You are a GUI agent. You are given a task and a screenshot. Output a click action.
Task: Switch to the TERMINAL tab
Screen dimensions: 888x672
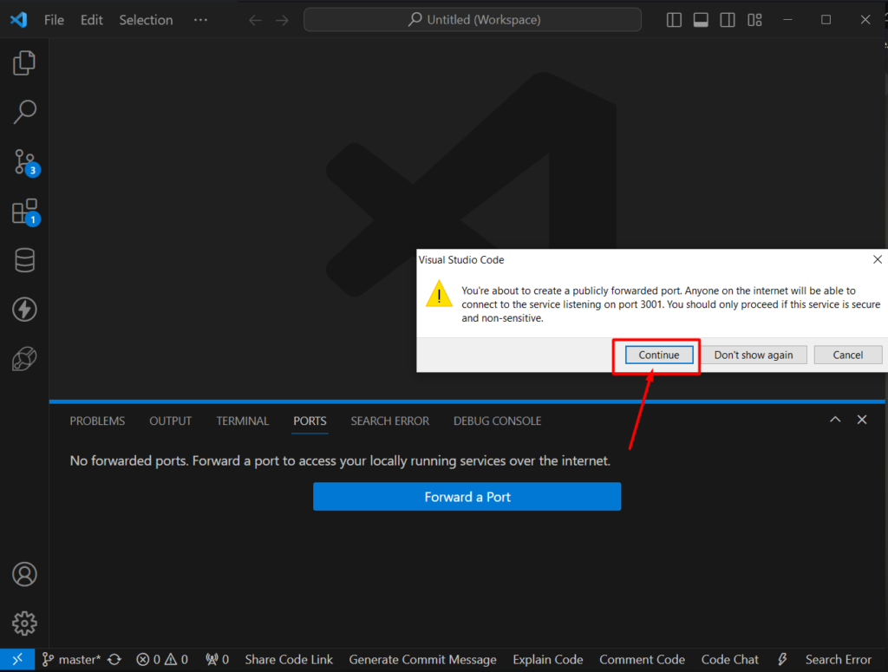tap(243, 421)
